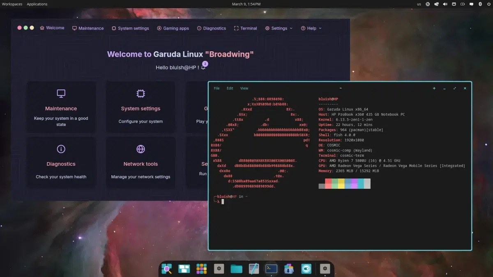This screenshot has width=493, height=277.
Task: Open the File menu in the terminal
Action: pyautogui.click(x=217, y=88)
